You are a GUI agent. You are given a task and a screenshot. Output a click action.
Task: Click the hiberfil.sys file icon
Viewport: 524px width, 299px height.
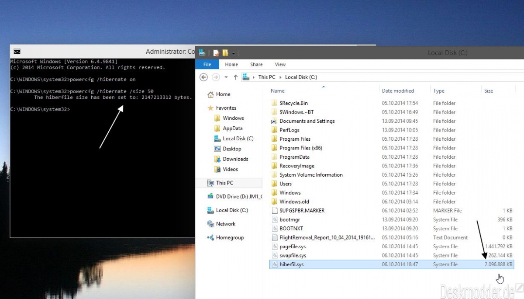[274, 264]
